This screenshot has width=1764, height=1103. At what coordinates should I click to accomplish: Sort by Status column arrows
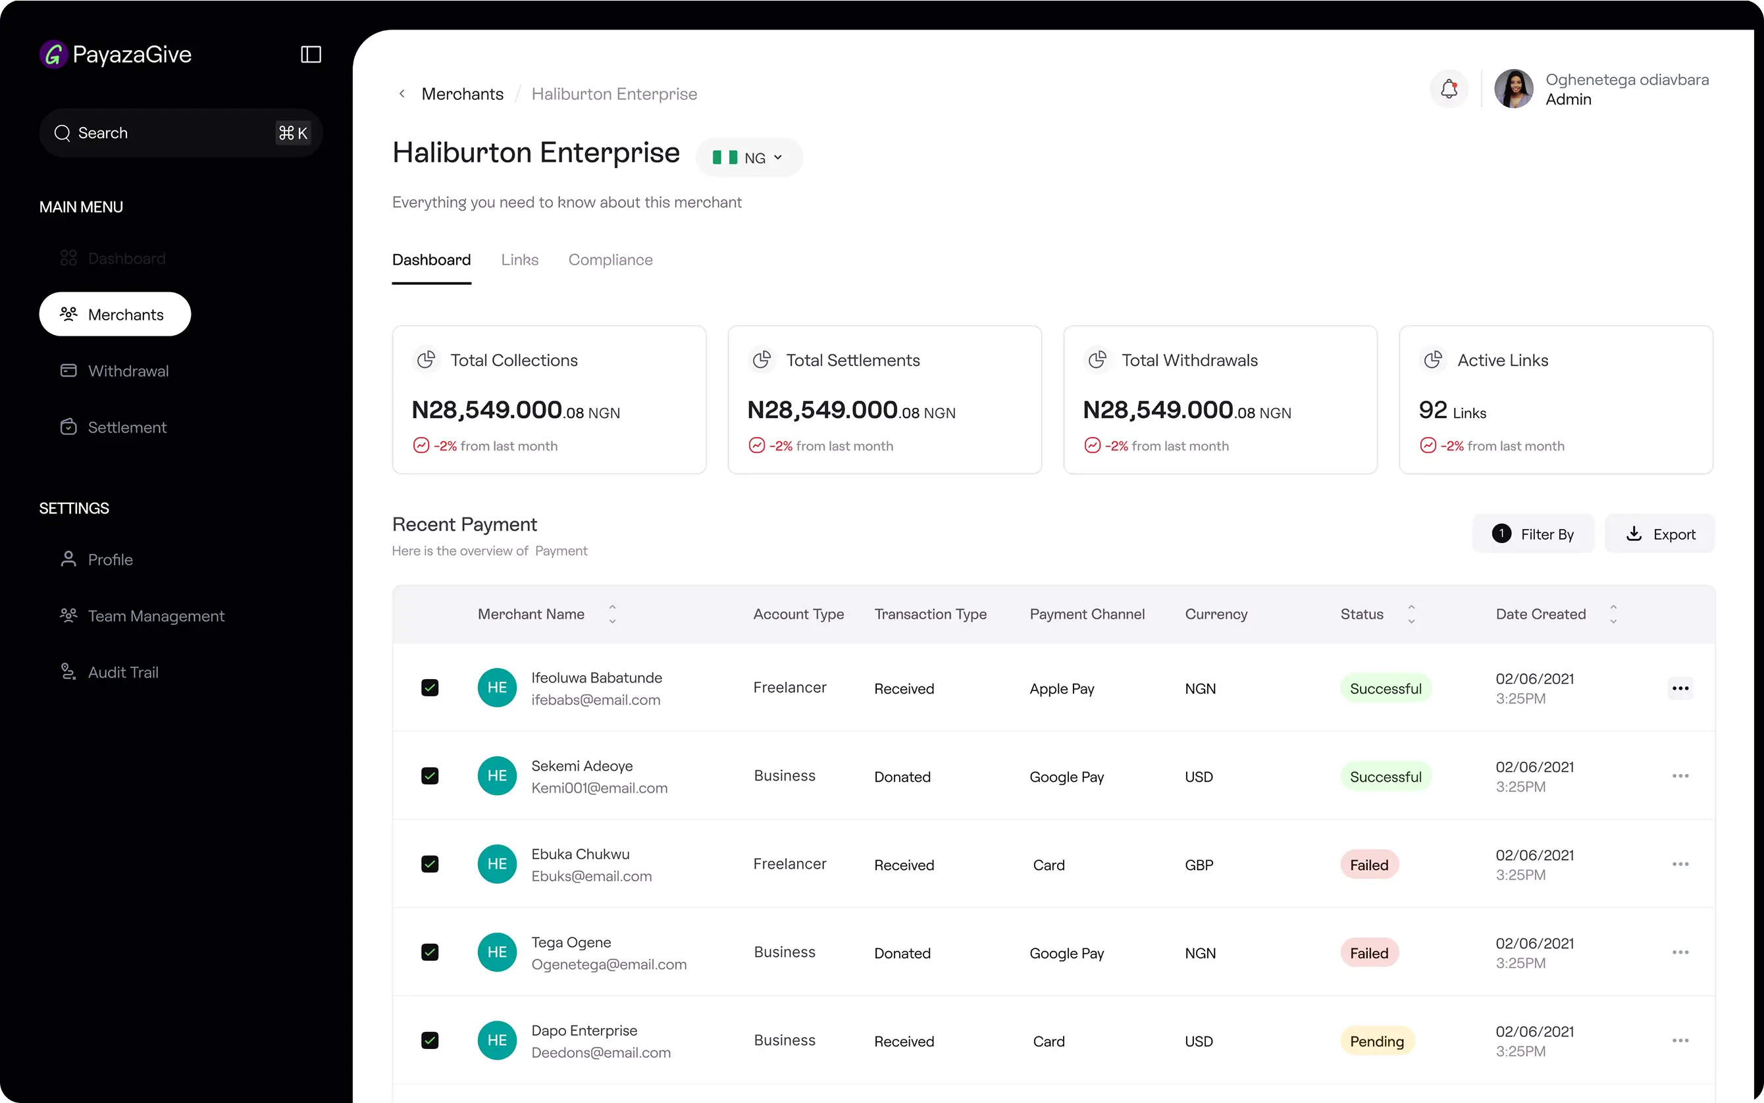click(1411, 614)
